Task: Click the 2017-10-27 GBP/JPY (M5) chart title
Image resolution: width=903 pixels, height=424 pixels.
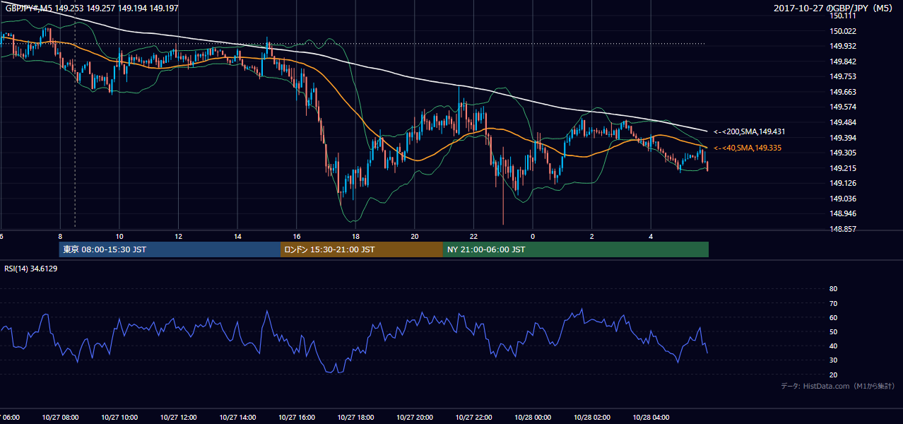Action: coord(834,8)
